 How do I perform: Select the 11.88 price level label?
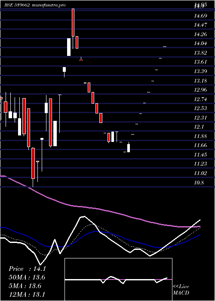200,136
